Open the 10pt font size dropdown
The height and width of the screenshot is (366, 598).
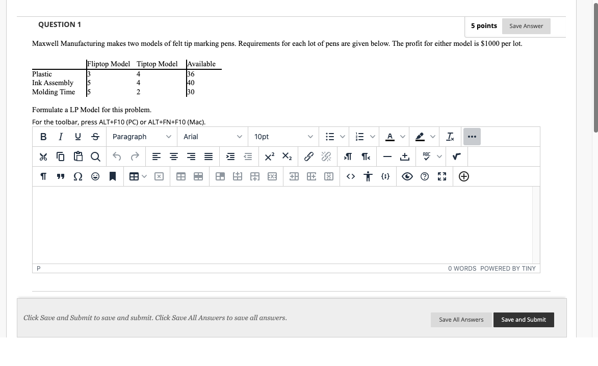coord(283,137)
